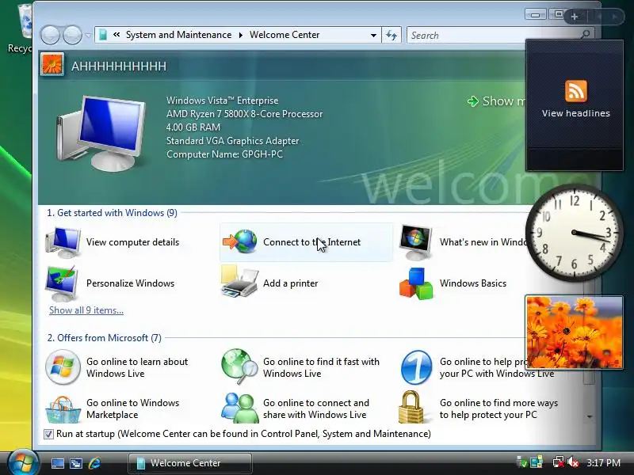Launch Internet Explorer from quick launch
Image resolution: width=634 pixels, height=475 pixels.
click(x=94, y=463)
